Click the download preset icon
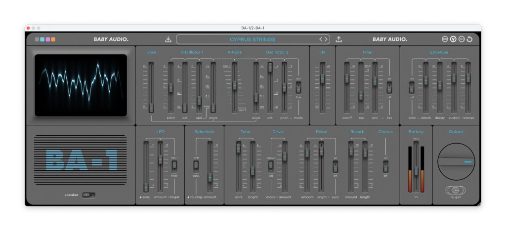The image size is (506, 231). [x=168, y=39]
